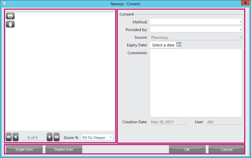Screen dimensions: 251x158
Task: Cancel the Consent dialog
Action: point(226,149)
